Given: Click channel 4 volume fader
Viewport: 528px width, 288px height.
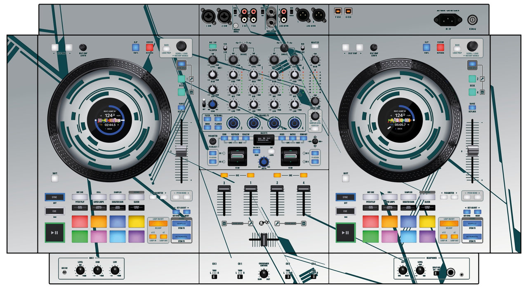Looking at the screenshot, I should (304, 189).
